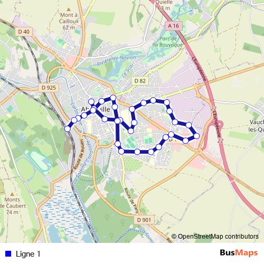Click the Parc de la Bouvaque label
Image resolution: width=264 pixels, height=264 pixels.
[168, 42]
